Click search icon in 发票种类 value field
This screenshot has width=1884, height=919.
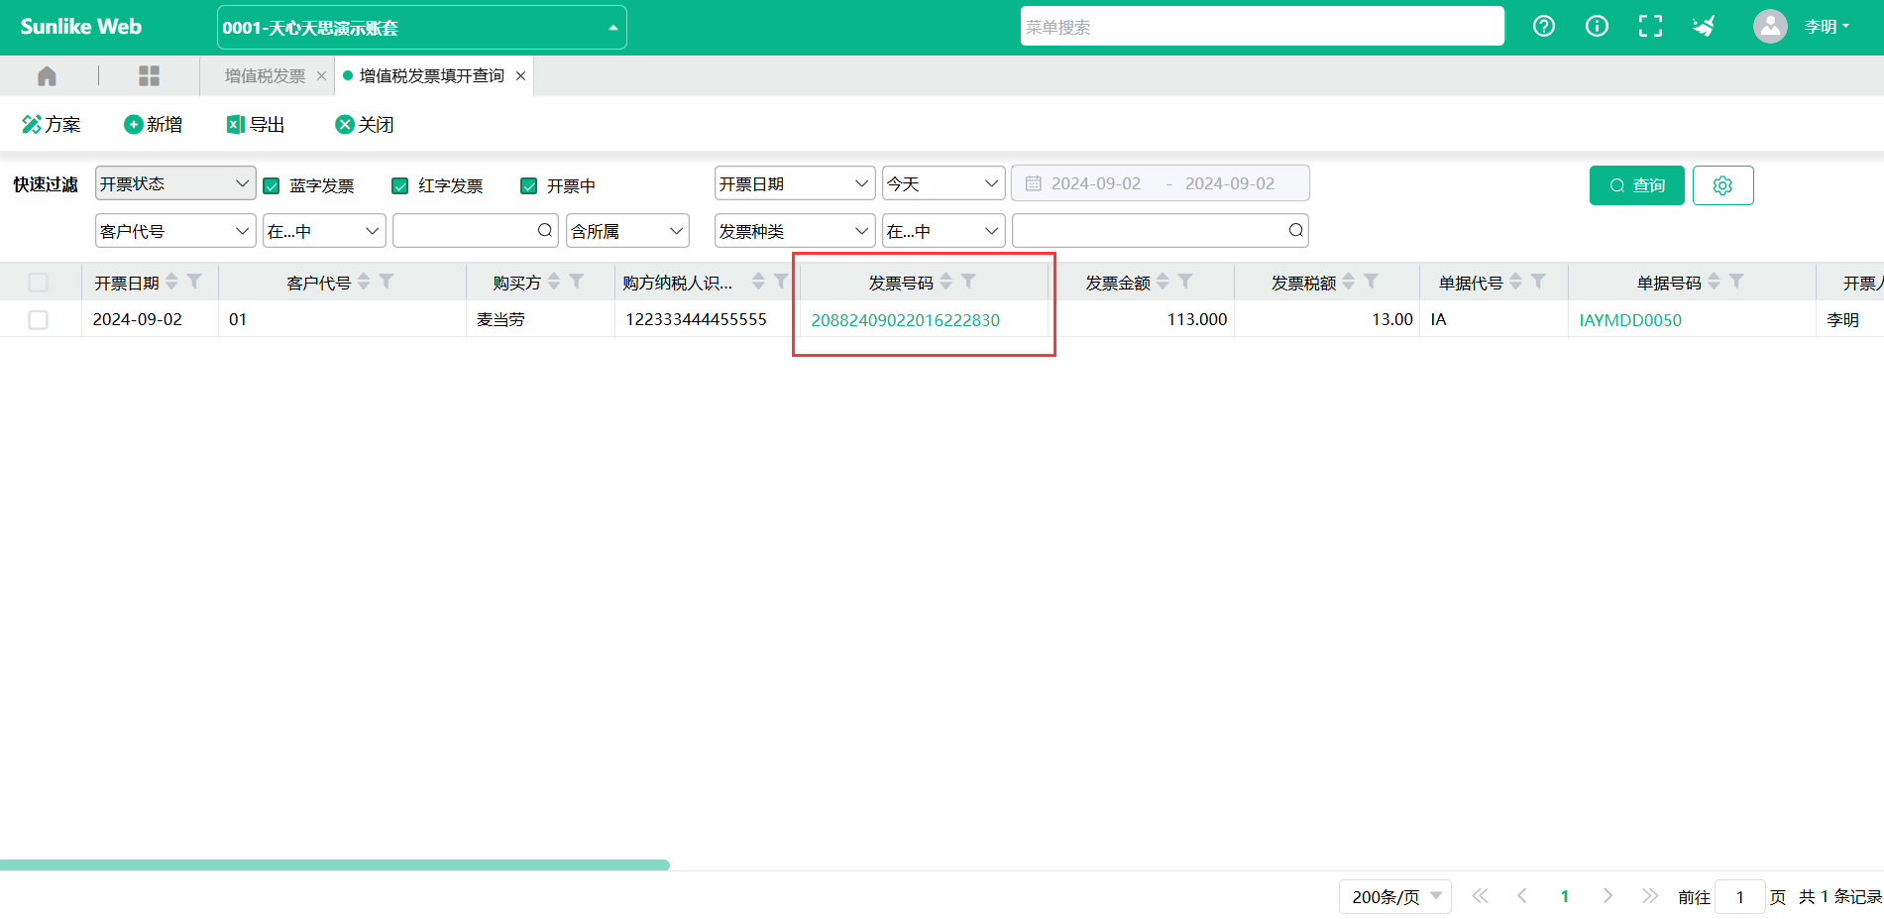[1295, 230]
